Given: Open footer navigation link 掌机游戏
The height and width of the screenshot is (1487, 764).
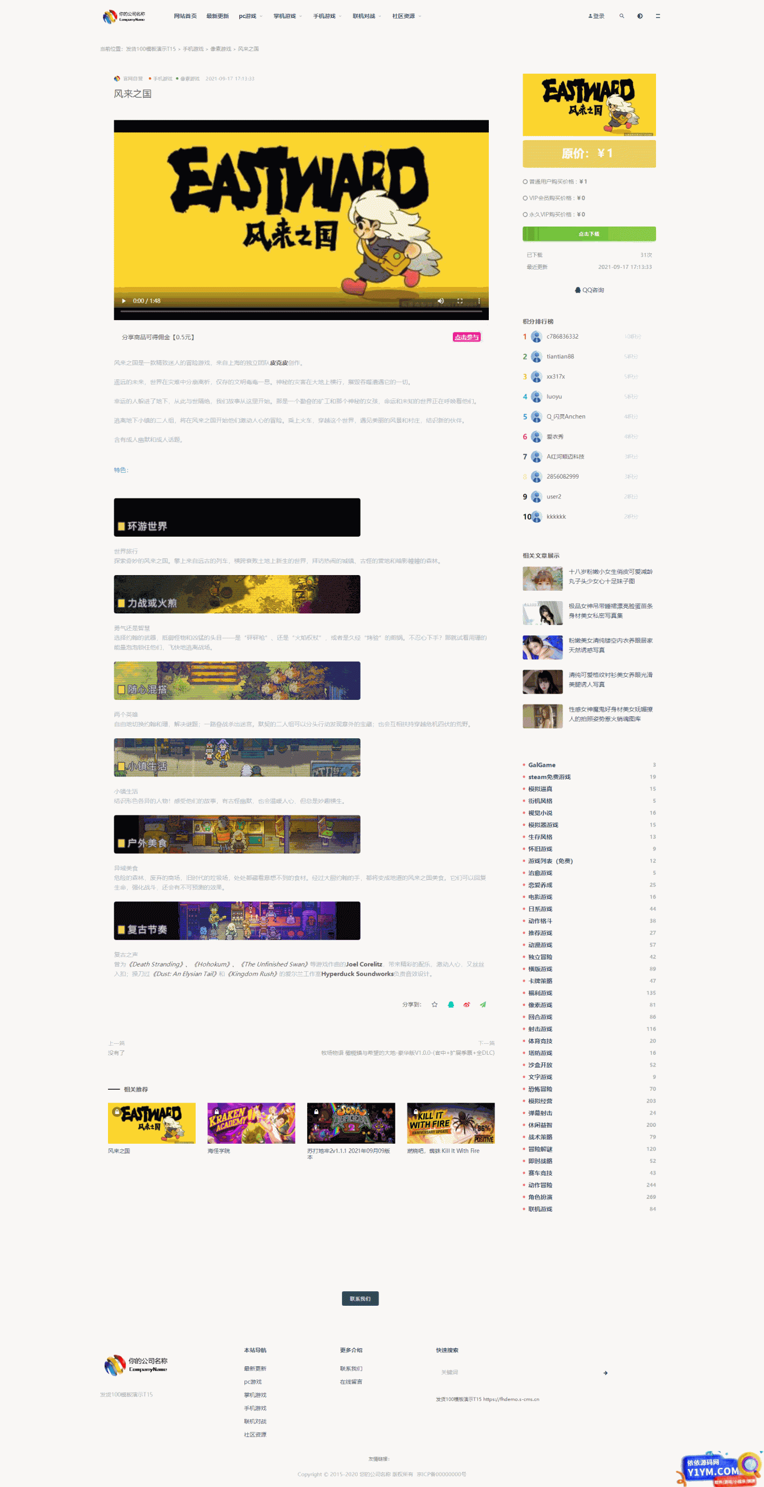Looking at the screenshot, I should (255, 1395).
